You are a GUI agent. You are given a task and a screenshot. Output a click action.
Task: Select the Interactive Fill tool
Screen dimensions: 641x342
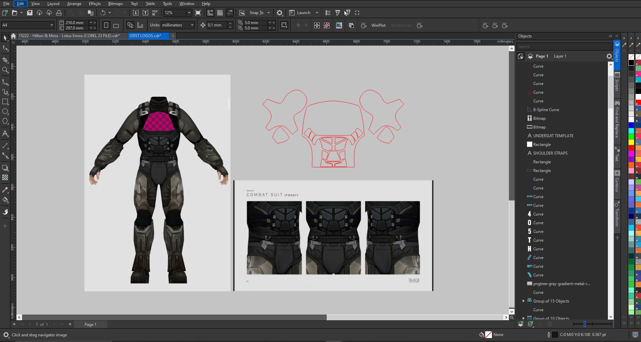point(5,200)
